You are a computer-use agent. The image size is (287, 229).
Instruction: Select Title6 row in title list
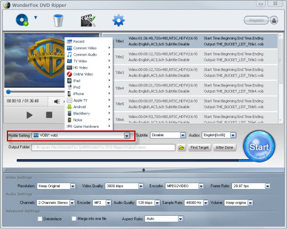195,118
